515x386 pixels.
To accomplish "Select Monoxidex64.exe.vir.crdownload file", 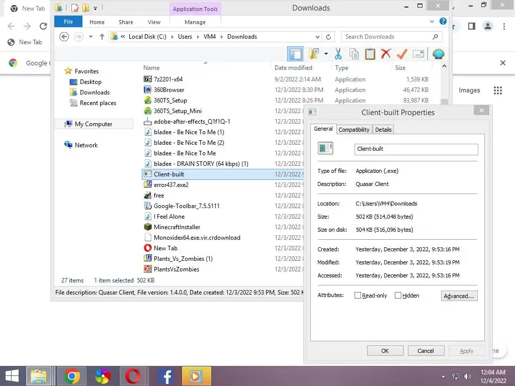I will pyautogui.click(x=197, y=238).
